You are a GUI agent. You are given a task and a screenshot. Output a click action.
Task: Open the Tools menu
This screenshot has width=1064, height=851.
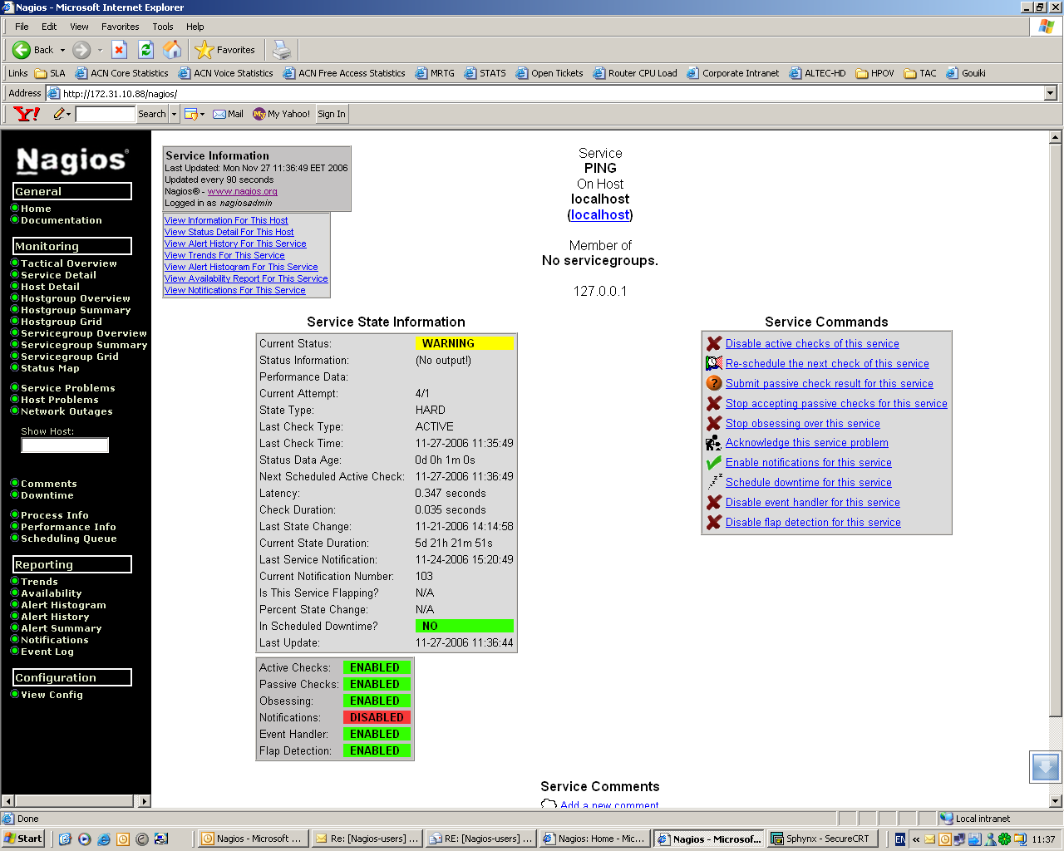point(163,27)
